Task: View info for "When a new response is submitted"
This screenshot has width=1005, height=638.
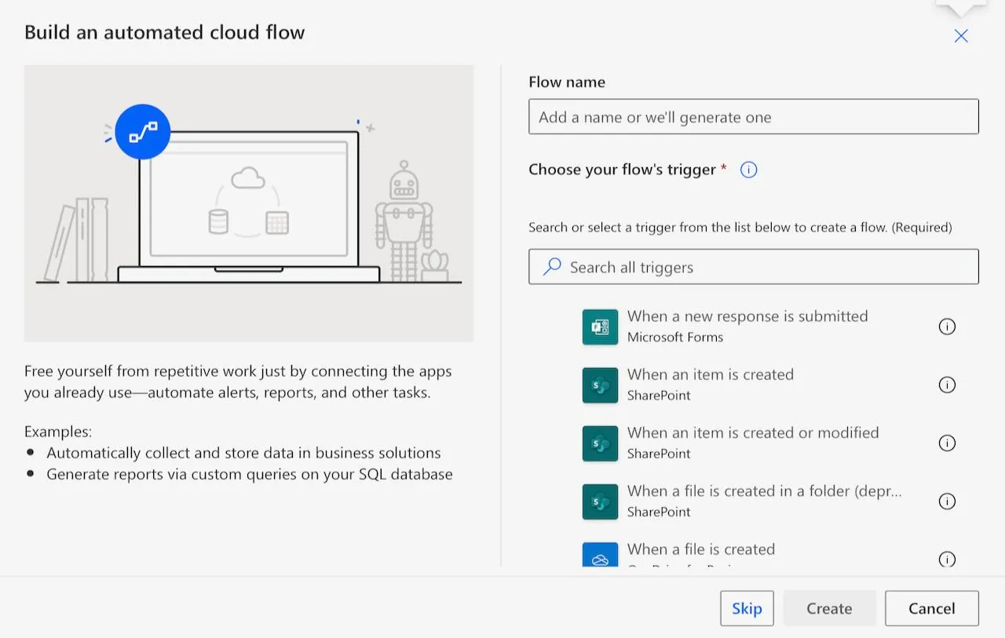Action: coord(947,326)
